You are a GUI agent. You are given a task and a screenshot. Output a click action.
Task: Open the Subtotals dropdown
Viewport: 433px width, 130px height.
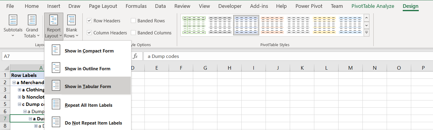(x=13, y=27)
